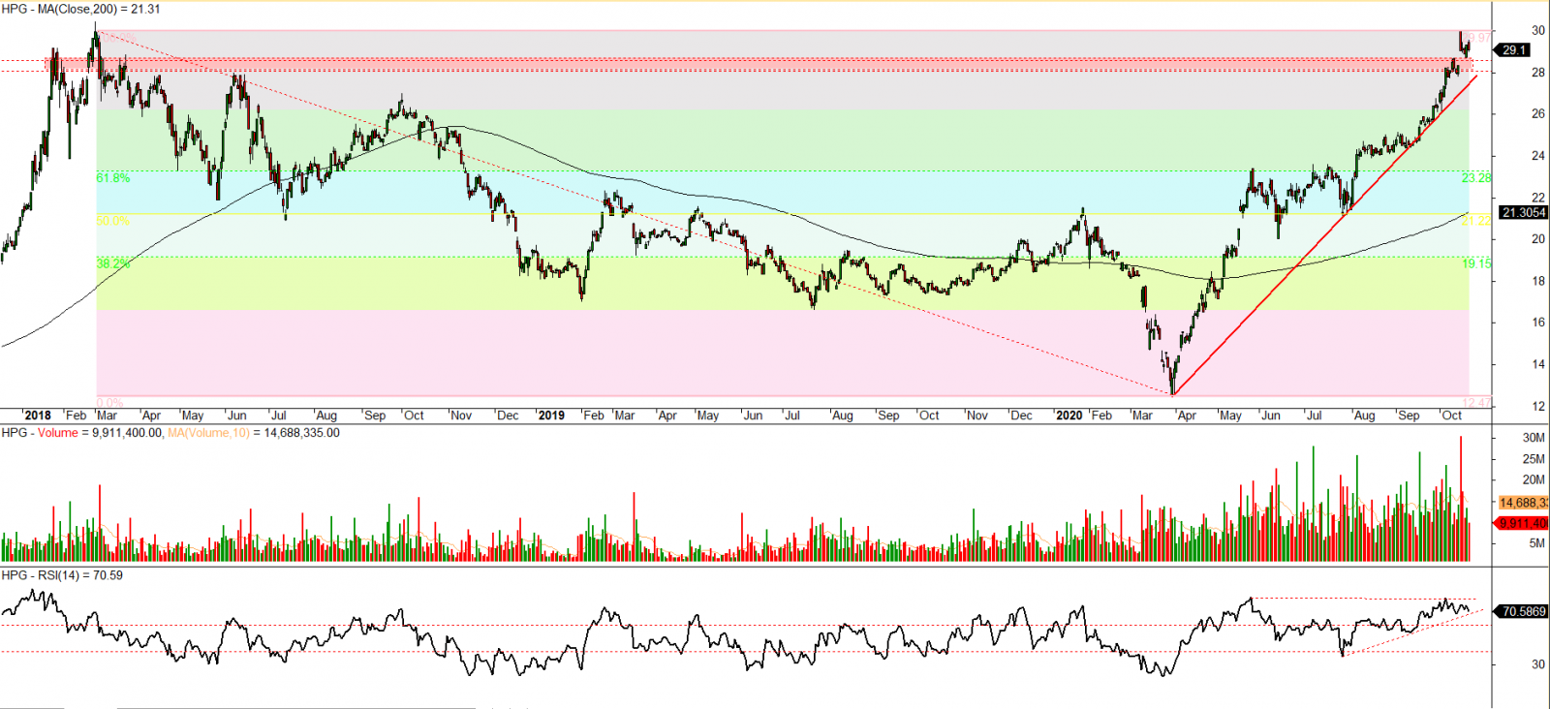1550x709 pixels.
Task: Click the 5M label on volume axis
Action: 1537,543
